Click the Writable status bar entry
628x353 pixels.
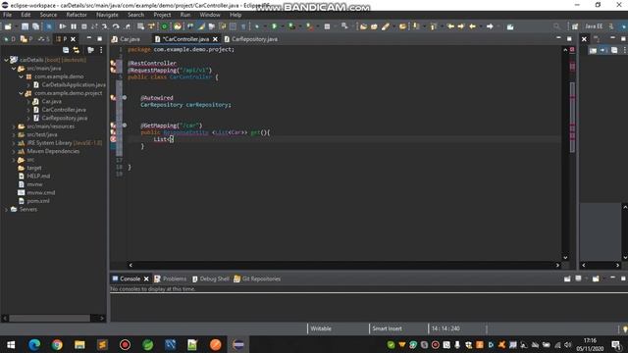coord(321,328)
